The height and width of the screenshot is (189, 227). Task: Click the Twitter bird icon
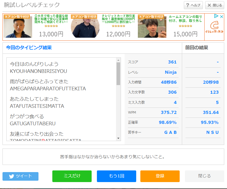(x=11, y=176)
